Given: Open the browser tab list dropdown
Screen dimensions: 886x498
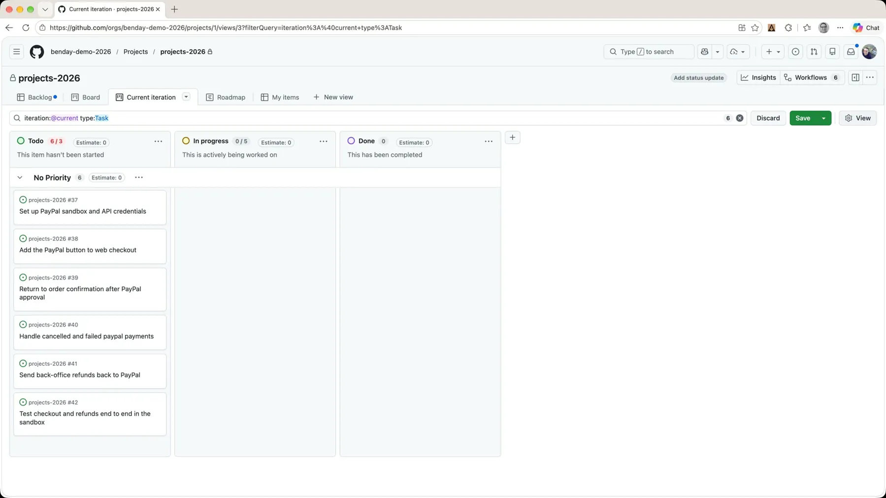Looking at the screenshot, I should click(x=45, y=9).
